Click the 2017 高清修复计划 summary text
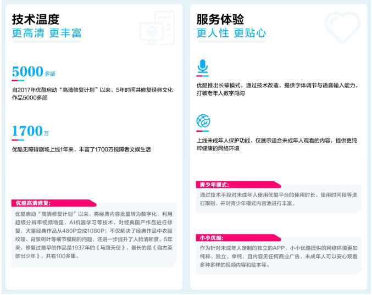Screen dimensions: 372x295 coord(92,92)
